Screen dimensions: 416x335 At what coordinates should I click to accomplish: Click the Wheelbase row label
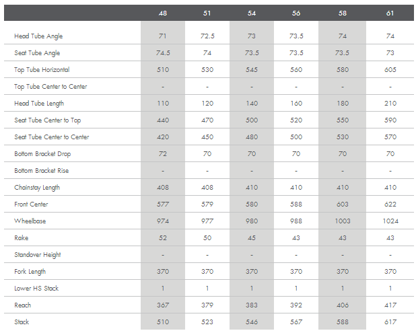[x=30, y=221]
